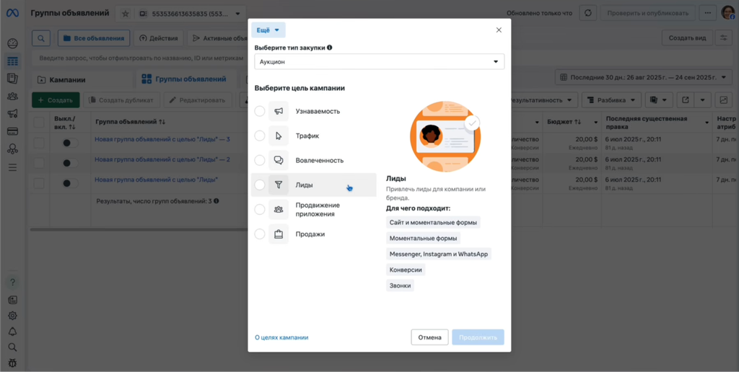Image resolution: width=739 pixels, height=372 pixels.
Task: Select the 'Действия' filter
Action: pyautogui.click(x=159, y=38)
